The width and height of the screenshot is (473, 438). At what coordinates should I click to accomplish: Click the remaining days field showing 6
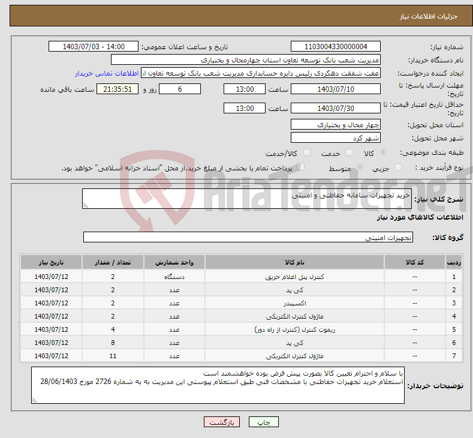pos(180,89)
